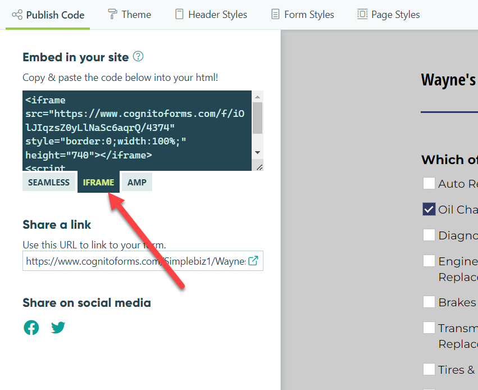Click the Publish Code share icon
The image size is (478, 390).
coord(17,15)
